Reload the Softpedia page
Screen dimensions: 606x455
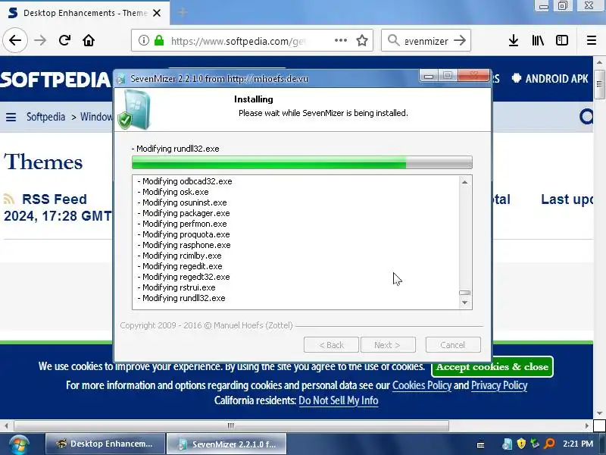coord(64,40)
